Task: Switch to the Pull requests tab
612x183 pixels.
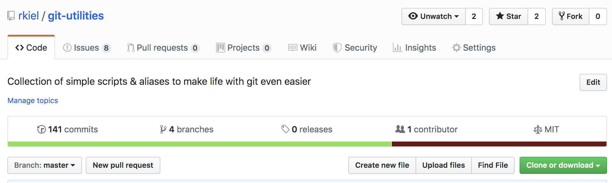Action: pos(163,48)
